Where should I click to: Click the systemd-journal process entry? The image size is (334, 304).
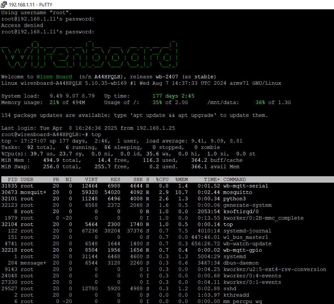tap(247, 231)
